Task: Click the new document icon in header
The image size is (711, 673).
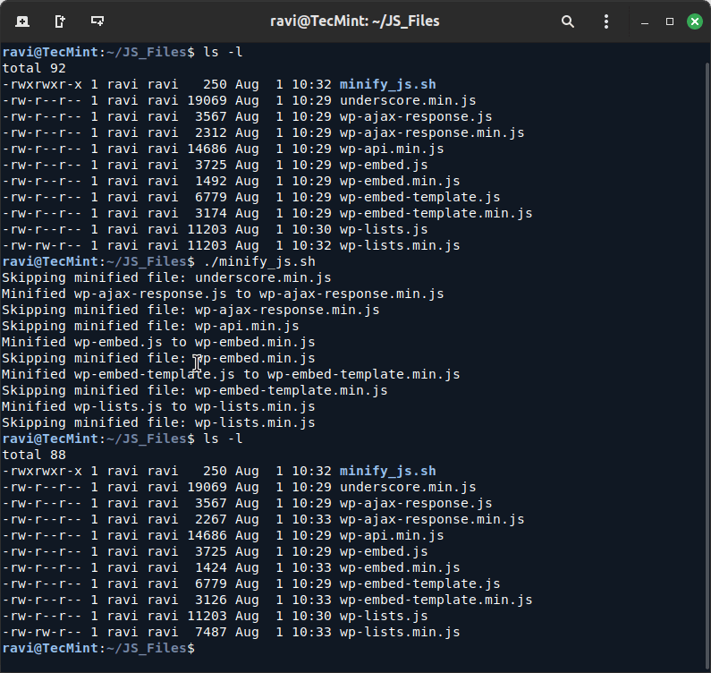Action: point(60,21)
